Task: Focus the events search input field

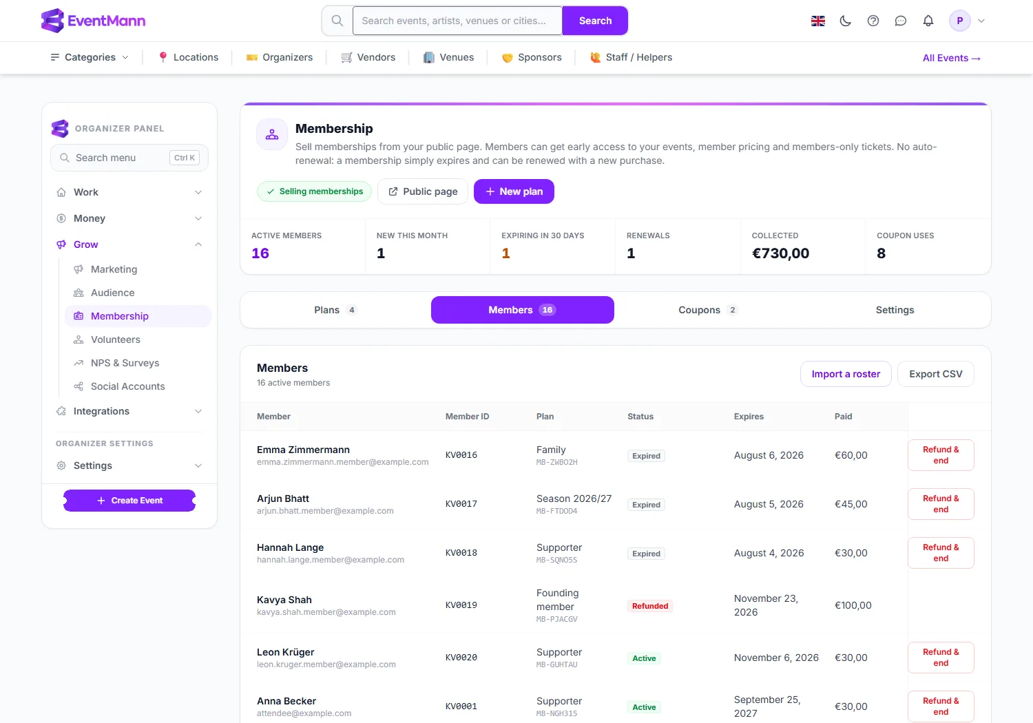Action: click(x=458, y=21)
